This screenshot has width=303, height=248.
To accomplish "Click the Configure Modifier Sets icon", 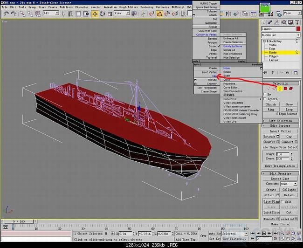I will pos(296,72).
